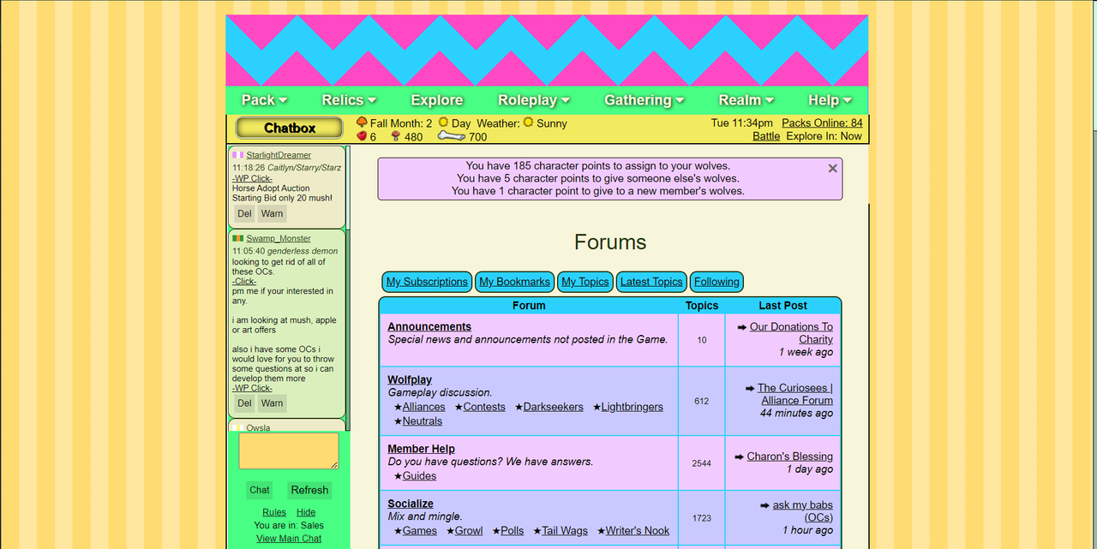
Task: Expand the Realm menu
Action: [746, 100]
